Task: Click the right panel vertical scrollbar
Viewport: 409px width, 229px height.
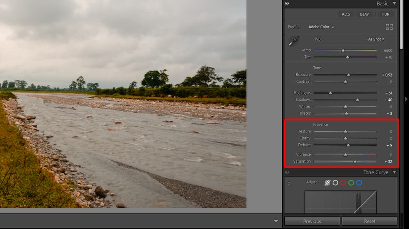Action: [x=402, y=25]
